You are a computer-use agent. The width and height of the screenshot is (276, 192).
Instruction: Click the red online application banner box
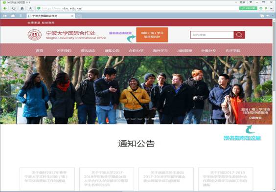click(x=255, y=113)
